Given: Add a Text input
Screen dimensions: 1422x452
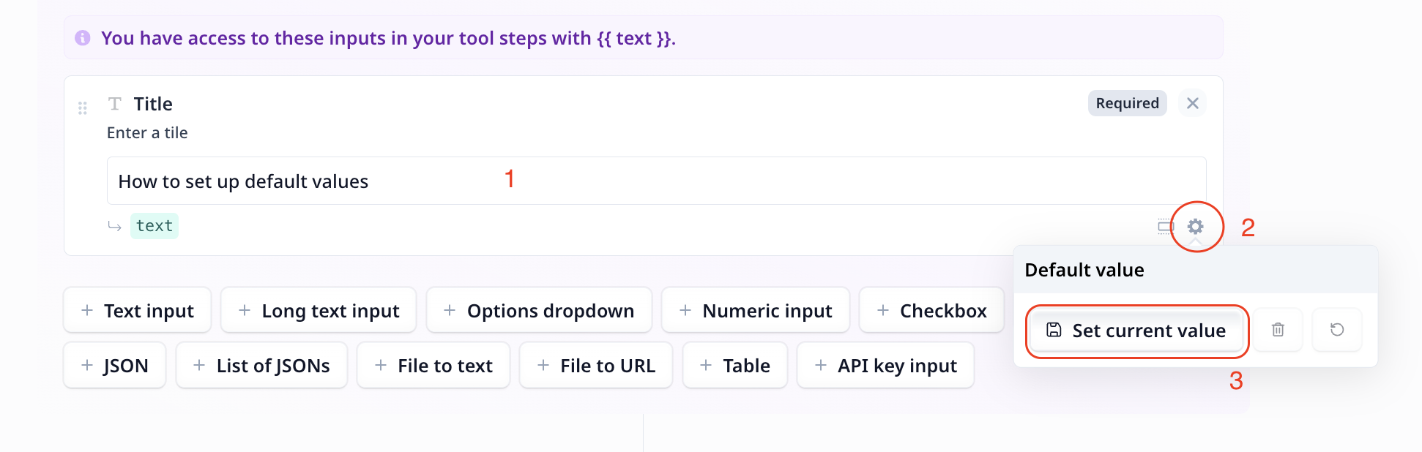Looking at the screenshot, I should [x=138, y=311].
